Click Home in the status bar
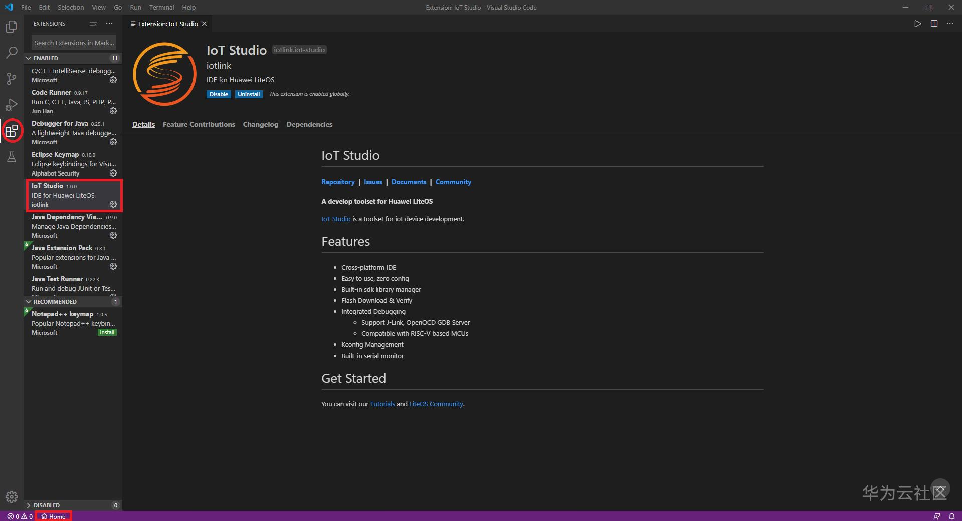Image resolution: width=962 pixels, height=521 pixels. pos(54,516)
